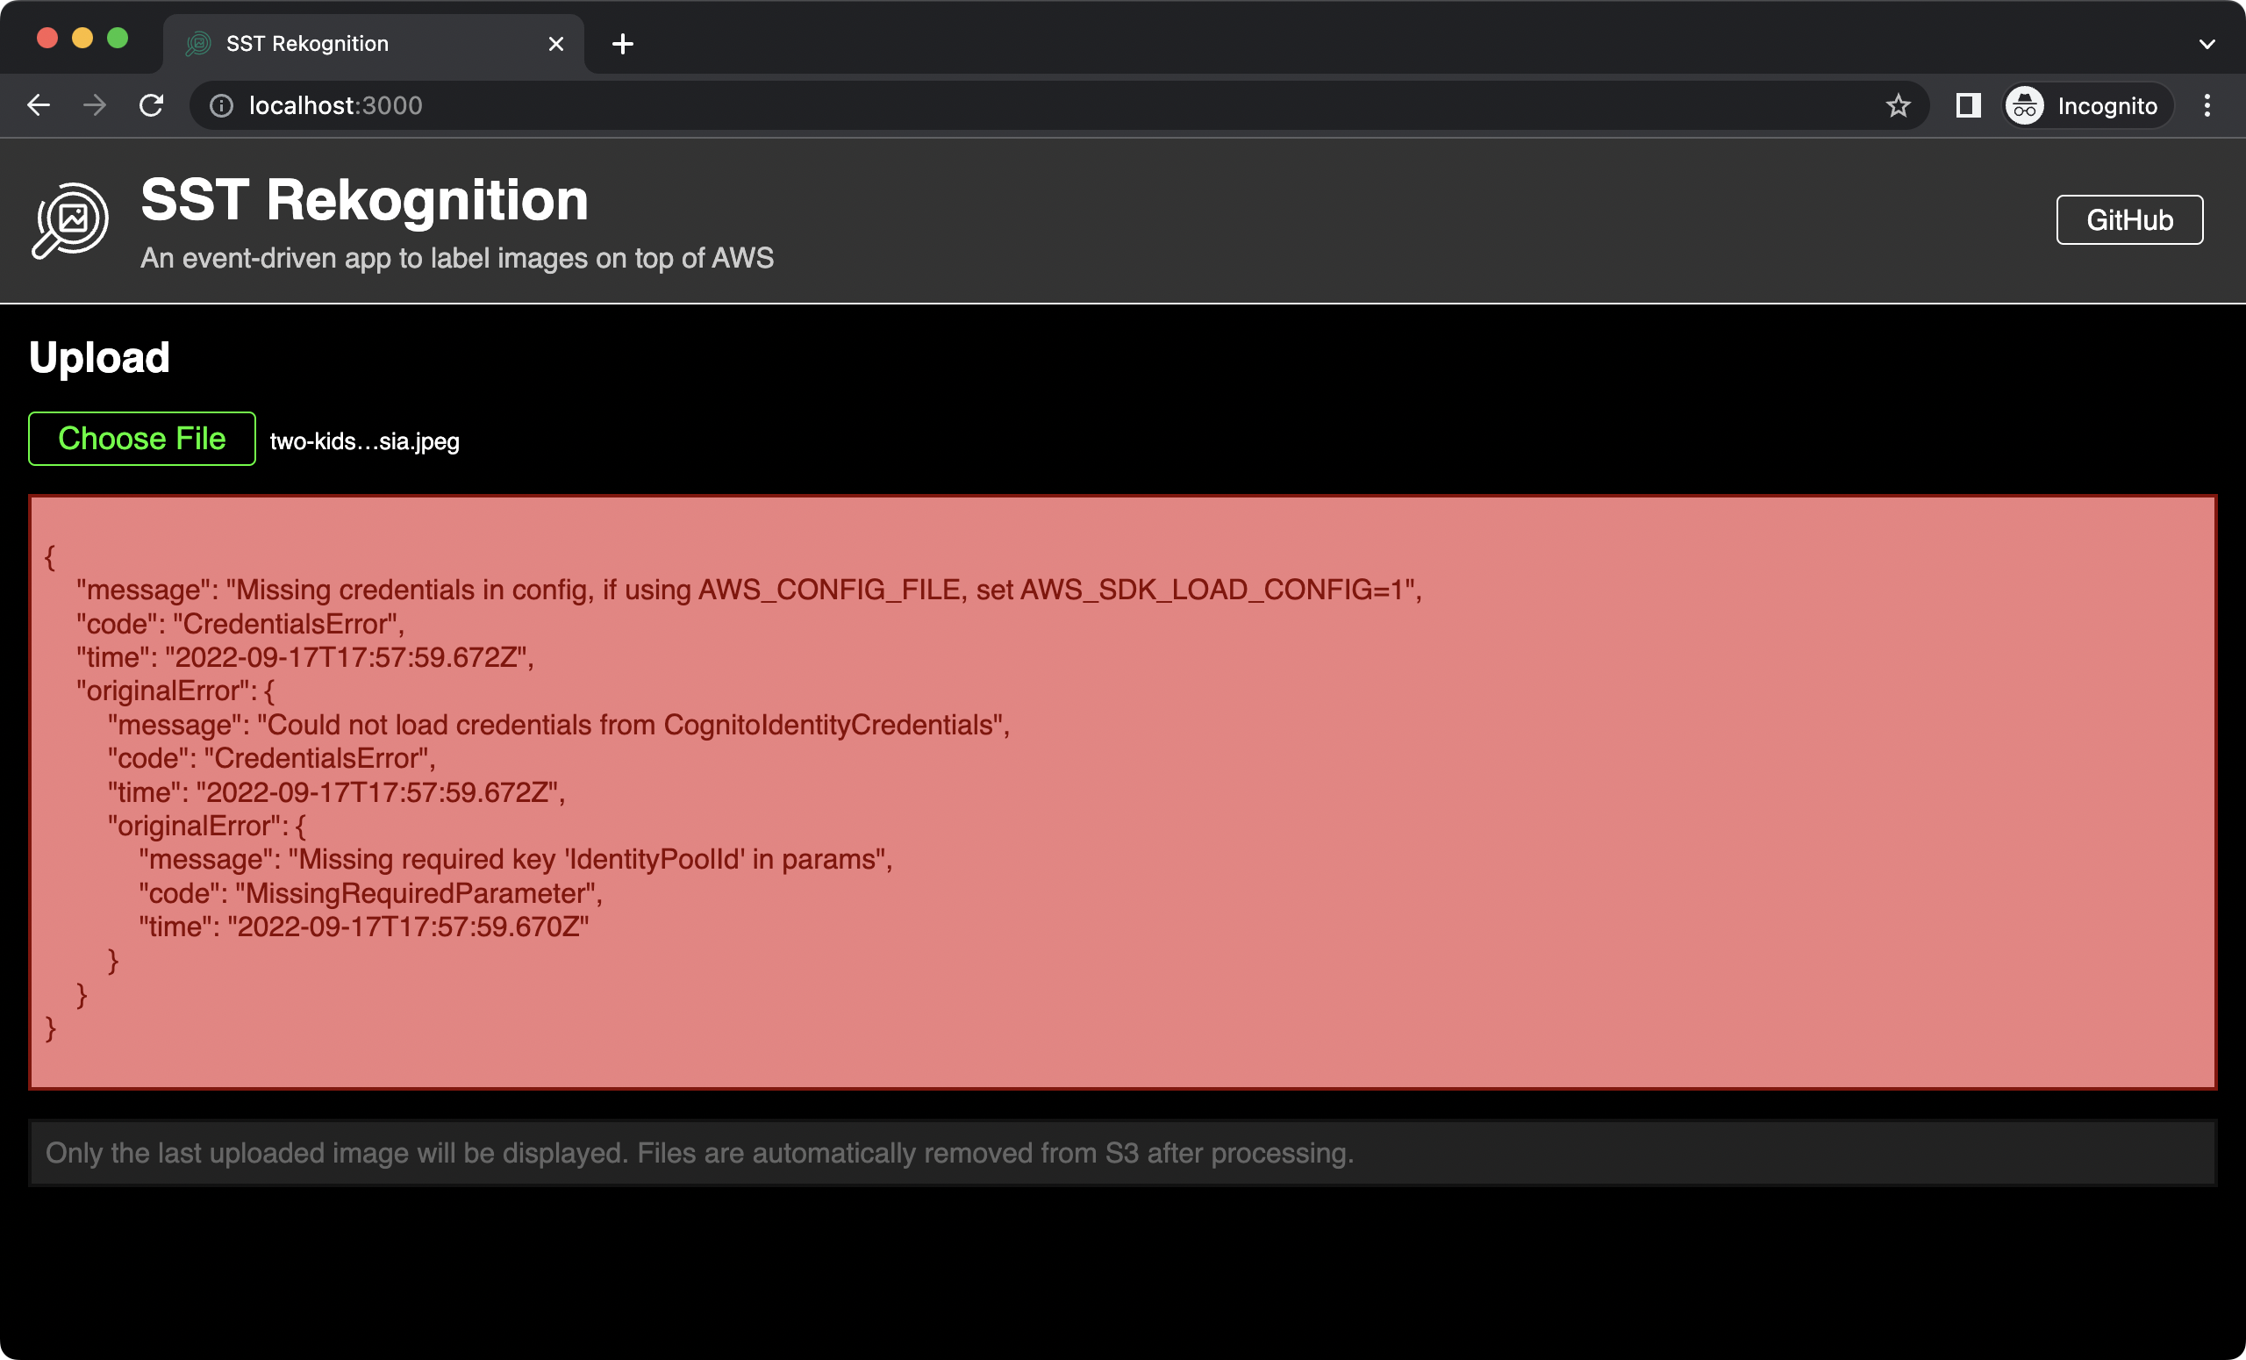This screenshot has width=2246, height=1360.
Task: Click the yellow minimize window button
Action: (82, 38)
